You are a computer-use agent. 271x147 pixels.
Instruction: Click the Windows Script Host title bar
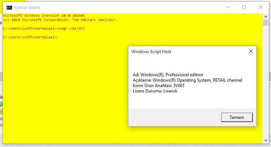coord(180,52)
